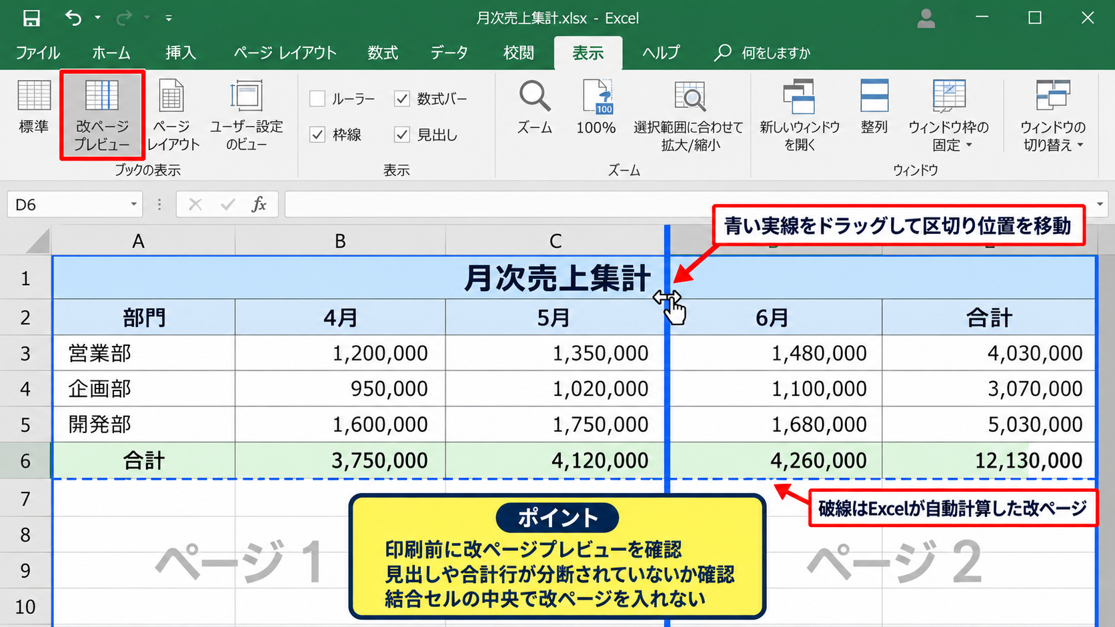Switch to the 校閲 tab
The height and width of the screenshot is (627, 1115).
(518, 53)
